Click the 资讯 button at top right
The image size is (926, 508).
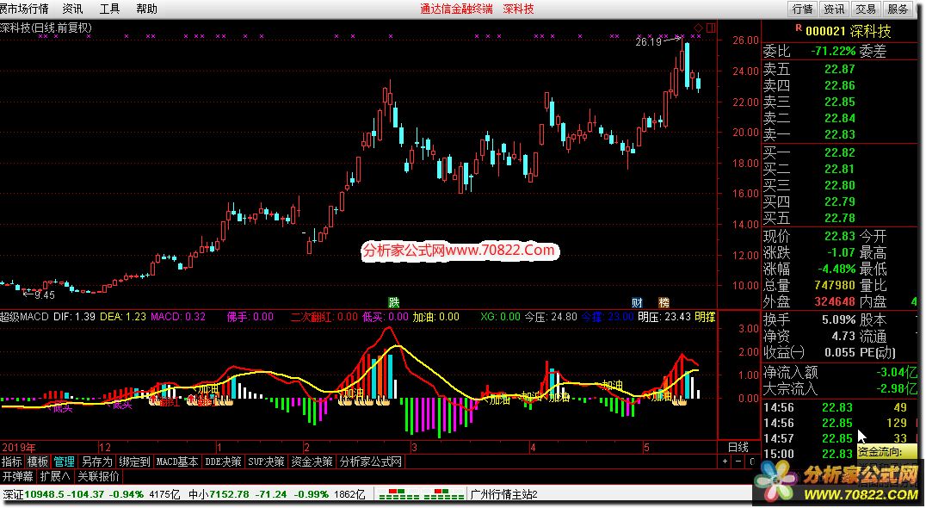tap(835, 9)
